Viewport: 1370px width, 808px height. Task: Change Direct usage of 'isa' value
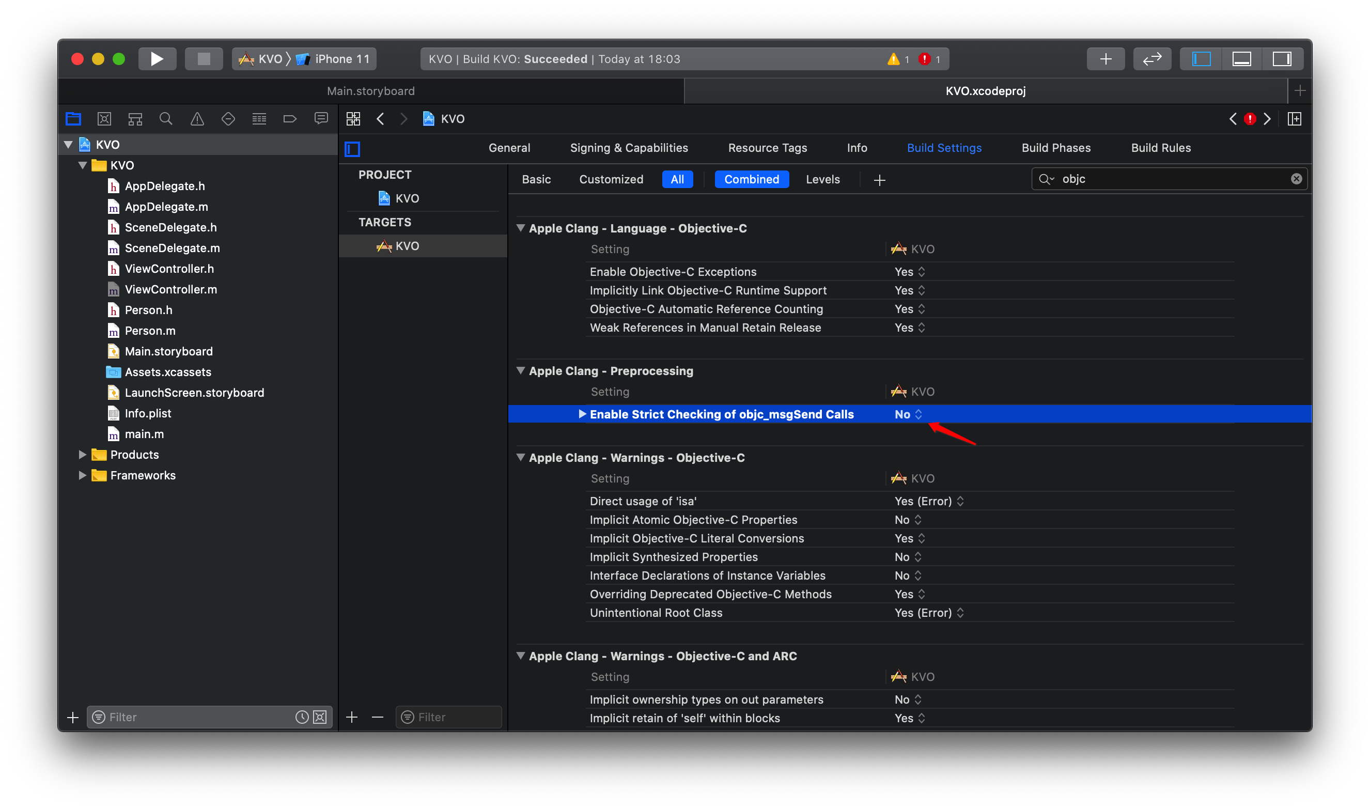coord(929,501)
